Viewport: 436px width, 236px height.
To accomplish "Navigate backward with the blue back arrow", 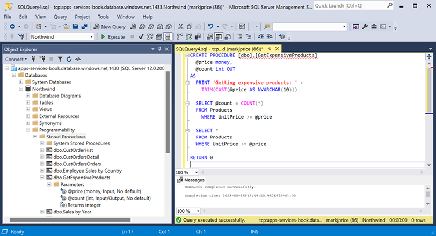I will click(12, 27).
